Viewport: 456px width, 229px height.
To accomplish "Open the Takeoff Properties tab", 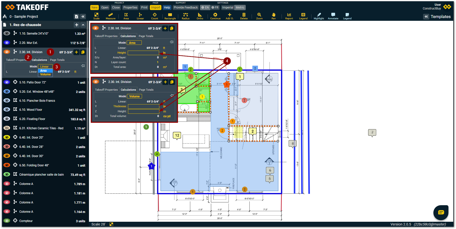I will coord(16,60).
